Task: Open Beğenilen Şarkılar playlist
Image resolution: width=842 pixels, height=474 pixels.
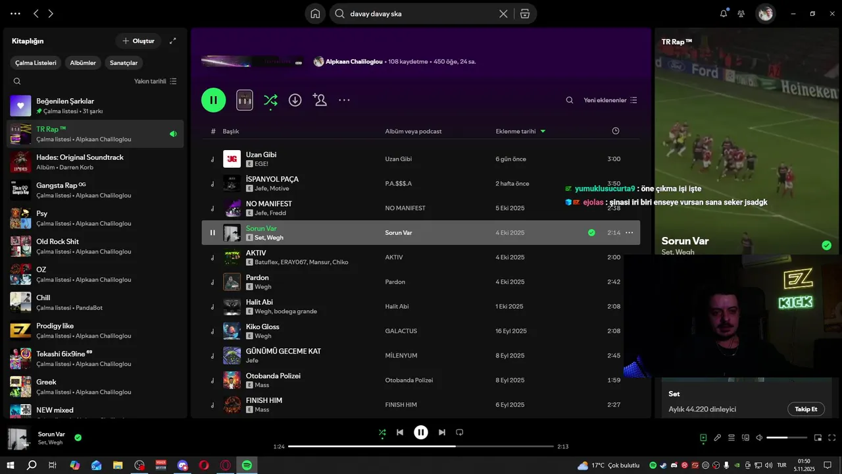Action: pyautogui.click(x=95, y=105)
